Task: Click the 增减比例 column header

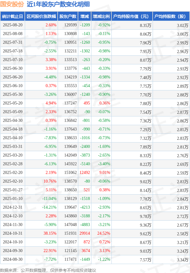Action: (x=101, y=16)
